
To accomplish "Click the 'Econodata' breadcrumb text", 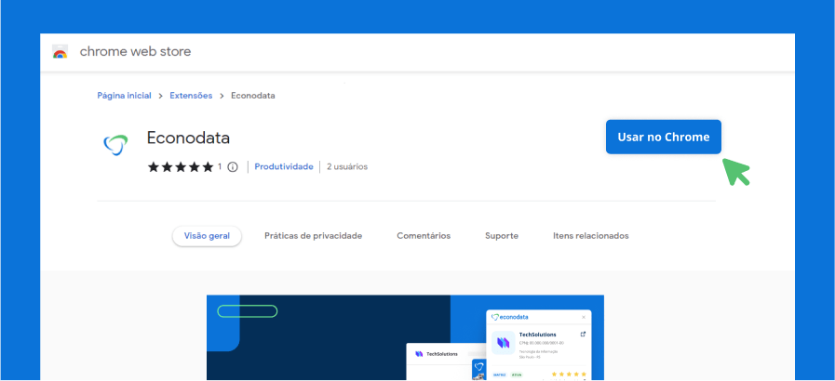I will [x=253, y=96].
